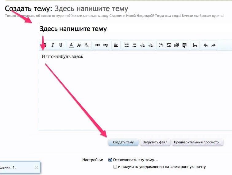Viewport: 232px width, 175px height.
Task: Click the 'Создать тему' button
Action: pyautogui.click(x=123, y=142)
